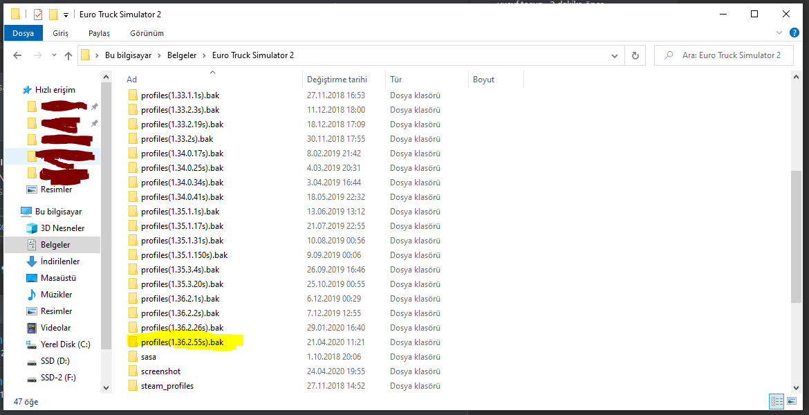Viewport: 809px width, 415px height.
Task: Switch to the Giriş ribbon tab
Action: [60, 33]
